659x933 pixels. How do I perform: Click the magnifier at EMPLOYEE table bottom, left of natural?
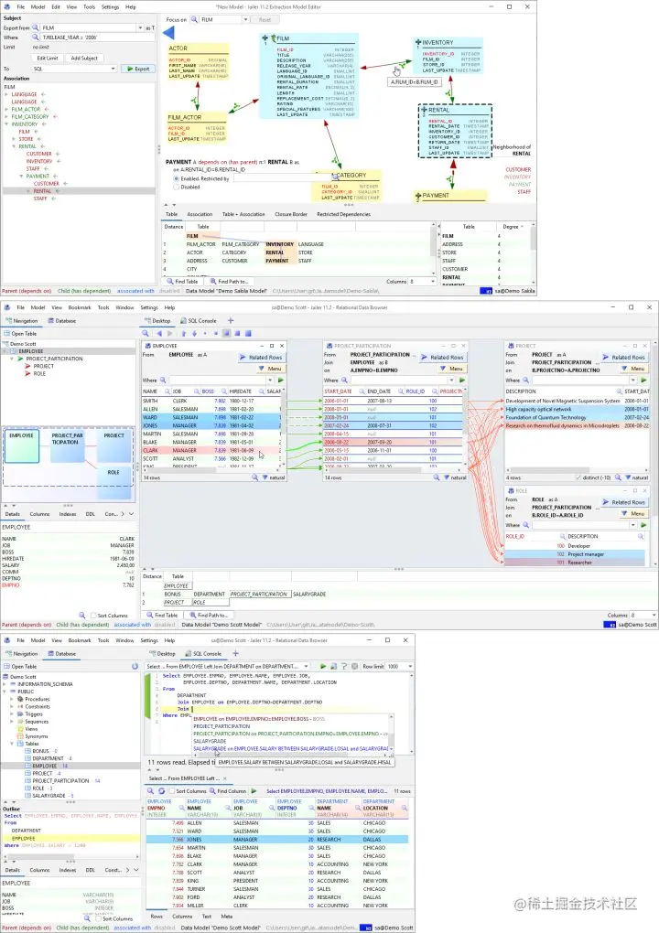[x=254, y=477]
